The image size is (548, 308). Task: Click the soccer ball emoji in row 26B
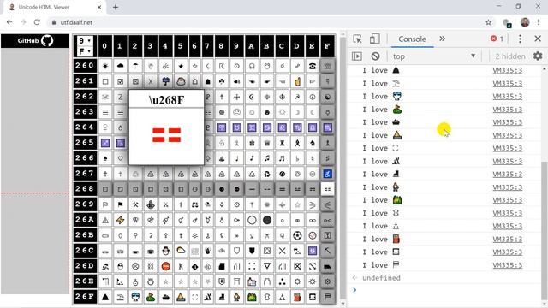coord(297,235)
